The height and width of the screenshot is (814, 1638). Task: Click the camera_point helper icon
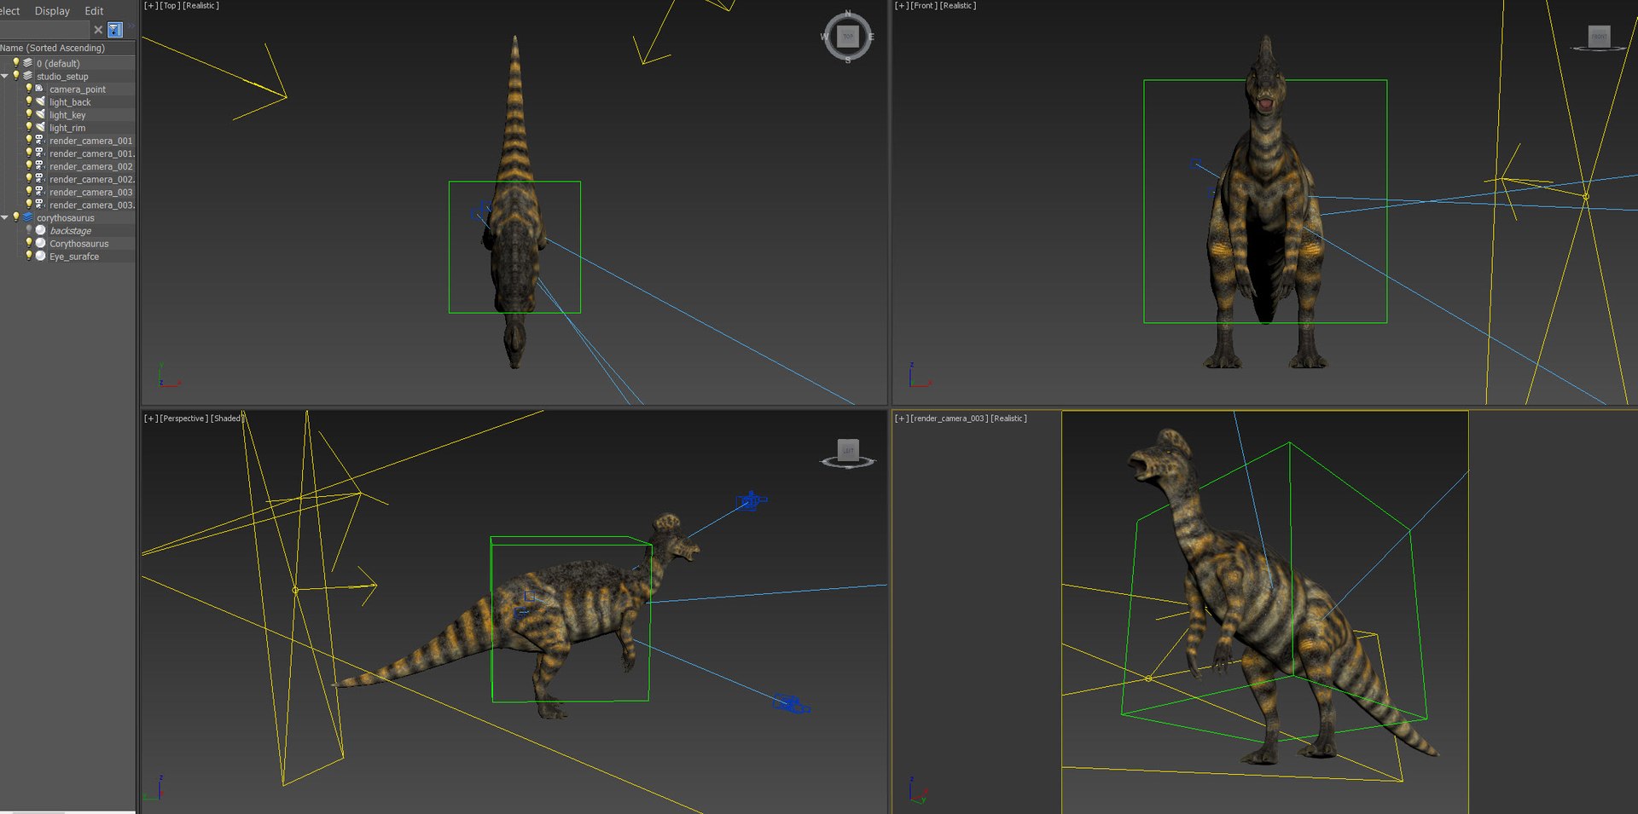40,88
